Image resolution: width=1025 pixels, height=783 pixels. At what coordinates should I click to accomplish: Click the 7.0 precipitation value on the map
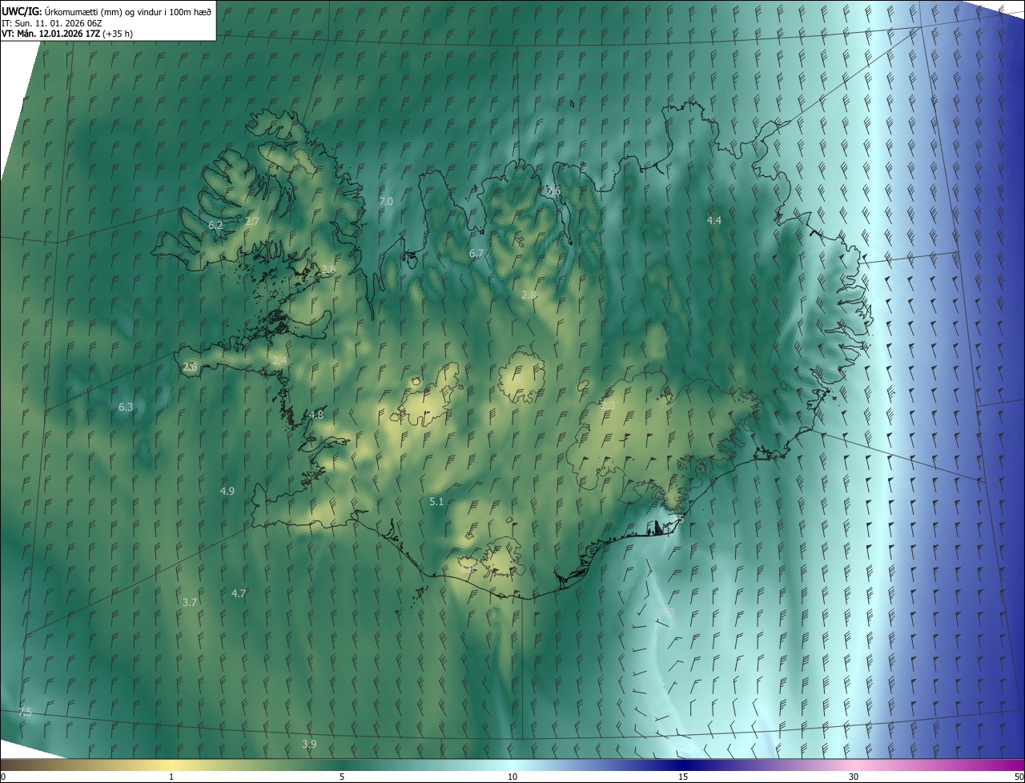(386, 202)
